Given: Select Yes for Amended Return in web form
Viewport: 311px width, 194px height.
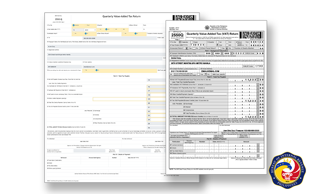Looking at the screenshot, I should 73,33.
